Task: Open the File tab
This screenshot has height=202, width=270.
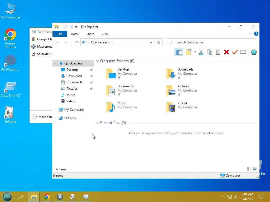Action: point(60,34)
